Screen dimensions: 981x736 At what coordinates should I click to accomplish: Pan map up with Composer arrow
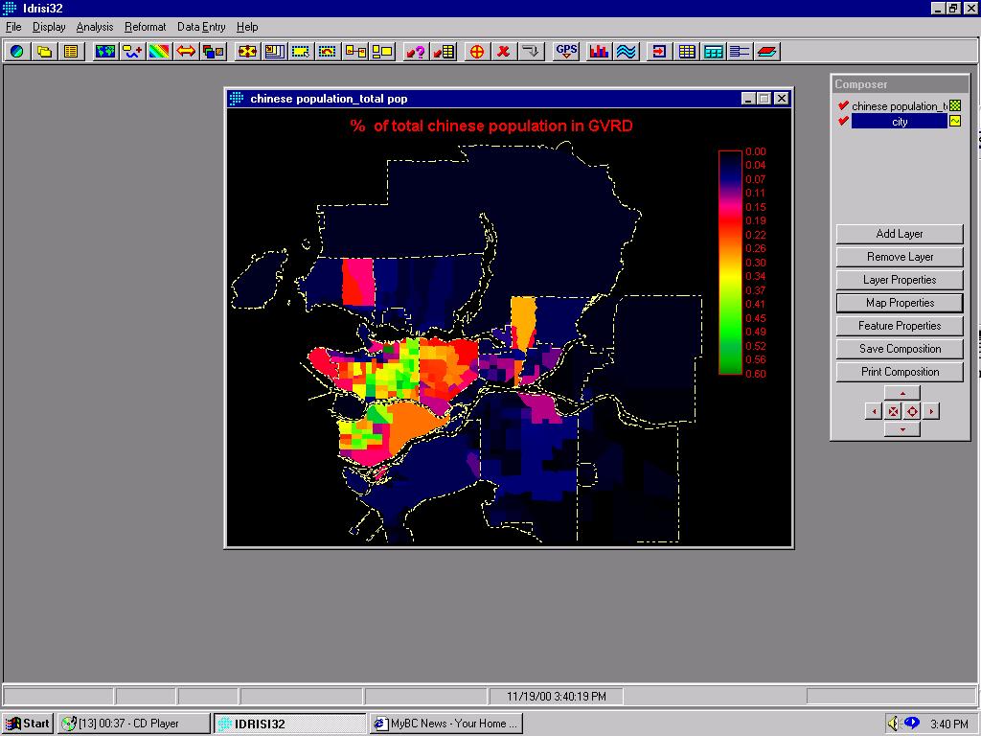click(x=902, y=393)
